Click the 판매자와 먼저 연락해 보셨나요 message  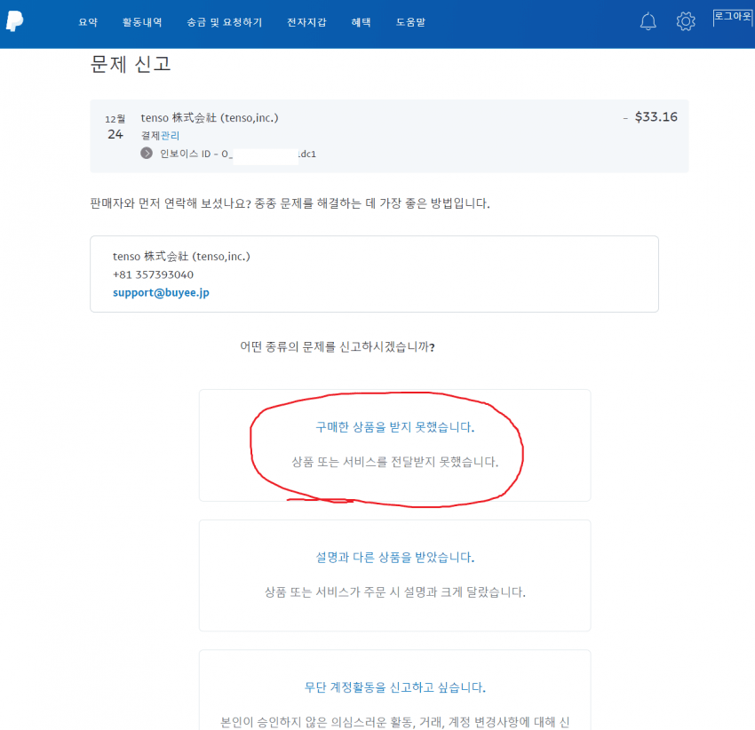coord(290,203)
